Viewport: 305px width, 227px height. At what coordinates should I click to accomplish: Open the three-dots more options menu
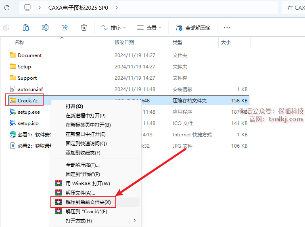click(227, 28)
